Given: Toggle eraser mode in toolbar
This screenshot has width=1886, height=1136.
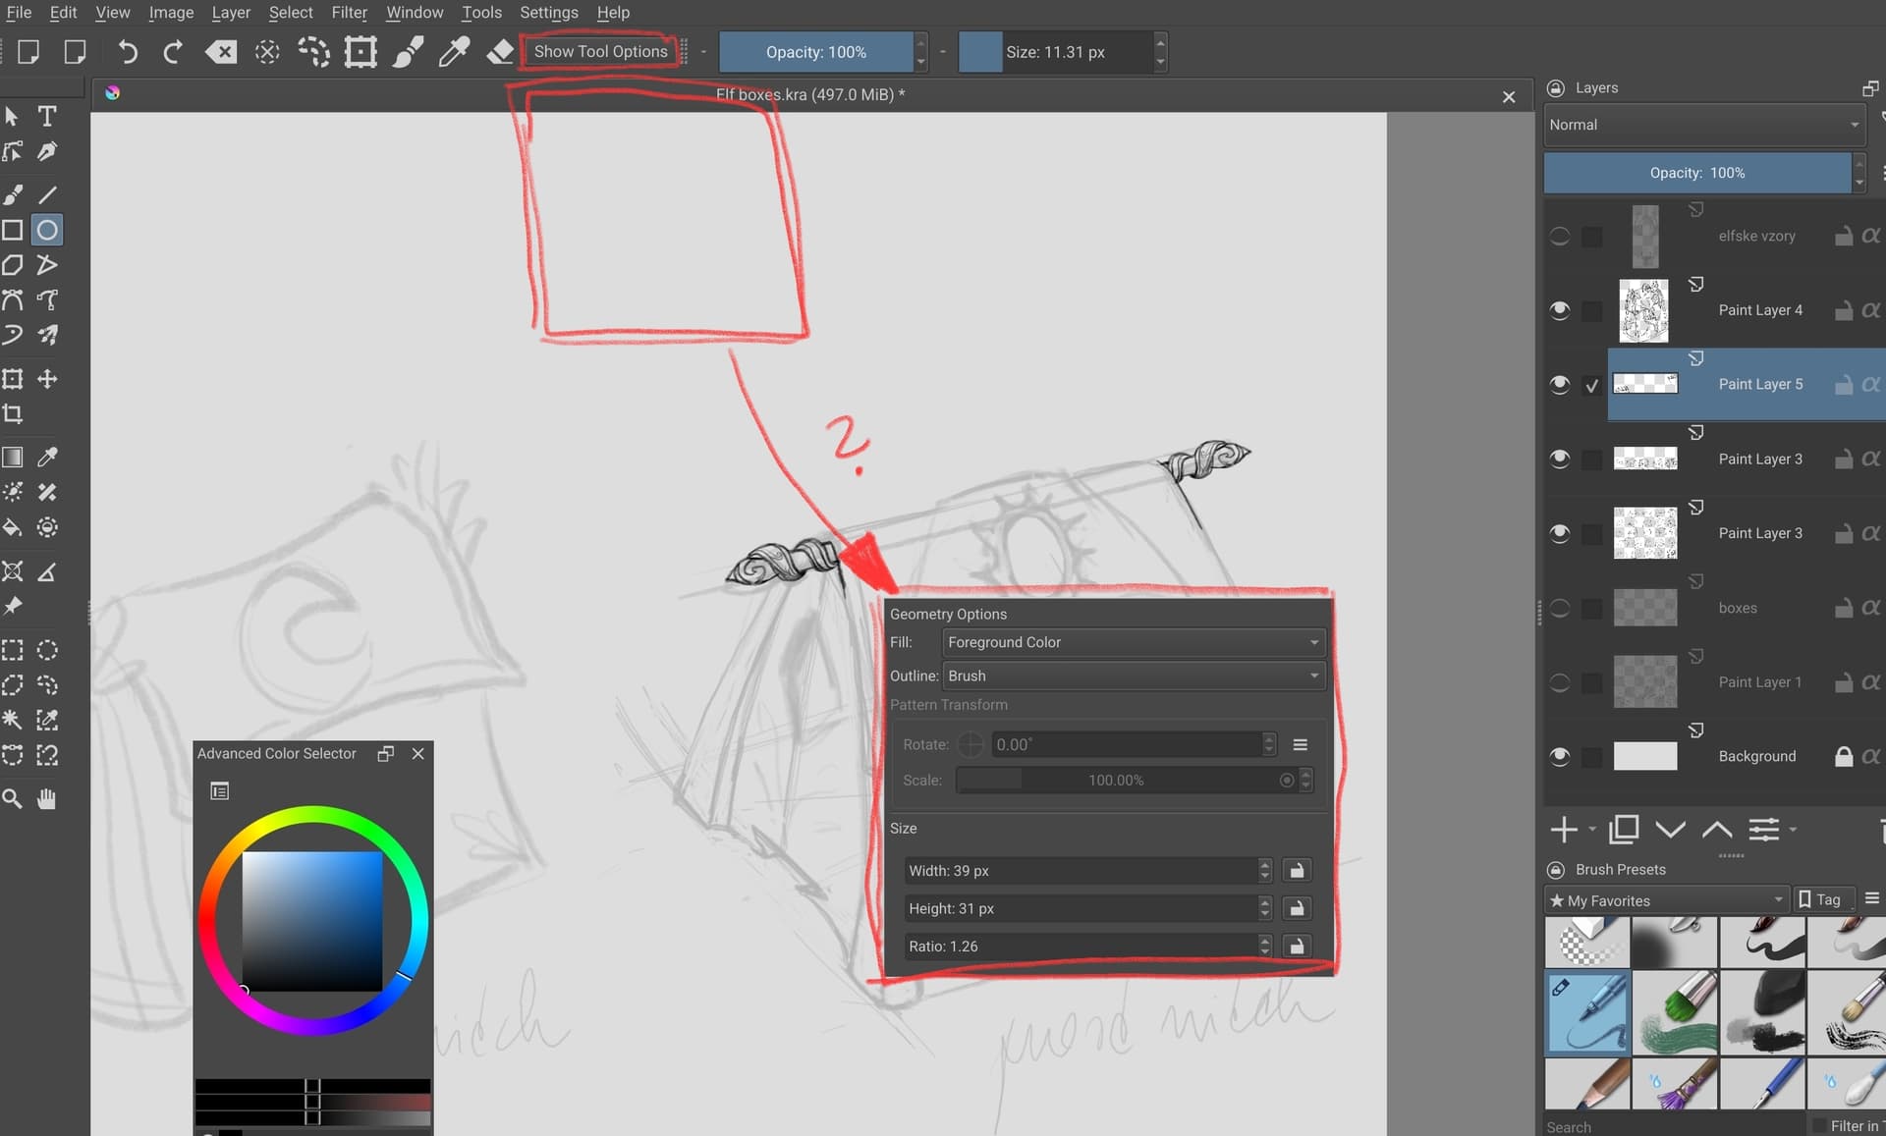Looking at the screenshot, I should [x=500, y=51].
